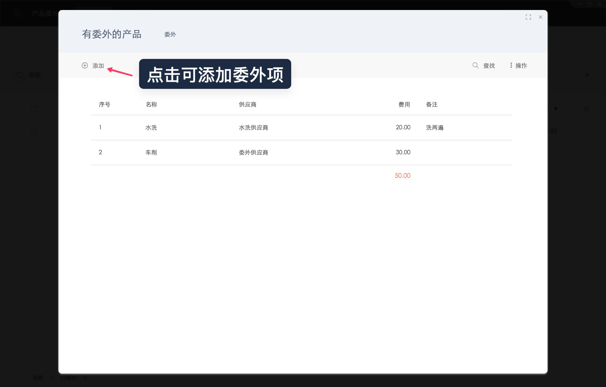Image resolution: width=606 pixels, height=387 pixels.
Task: Click the 序号 column header
Action: click(104, 104)
